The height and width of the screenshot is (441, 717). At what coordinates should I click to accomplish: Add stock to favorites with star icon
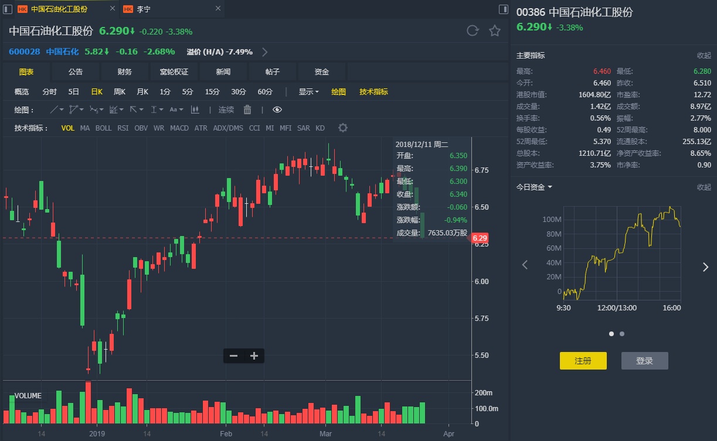[495, 31]
